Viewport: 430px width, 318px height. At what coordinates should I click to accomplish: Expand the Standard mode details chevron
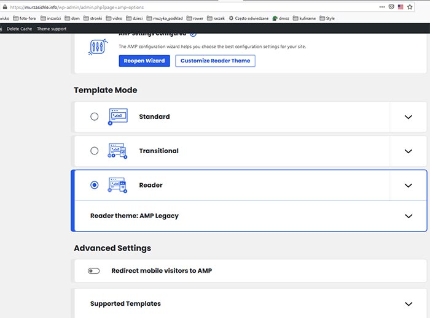click(408, 117)
